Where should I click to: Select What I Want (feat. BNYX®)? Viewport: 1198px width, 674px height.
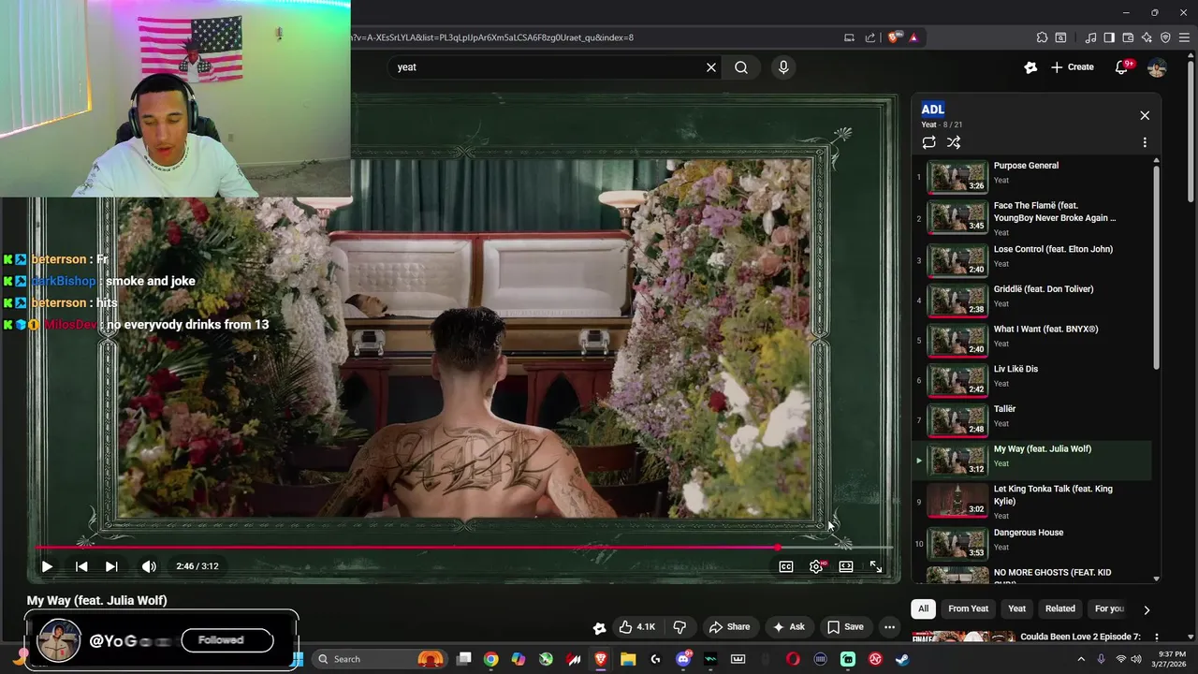click(x=1032, y=341)
